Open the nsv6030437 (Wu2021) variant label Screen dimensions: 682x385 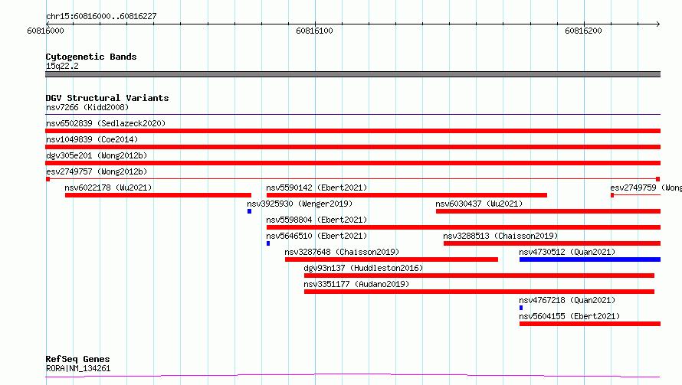tap(479, 204)
